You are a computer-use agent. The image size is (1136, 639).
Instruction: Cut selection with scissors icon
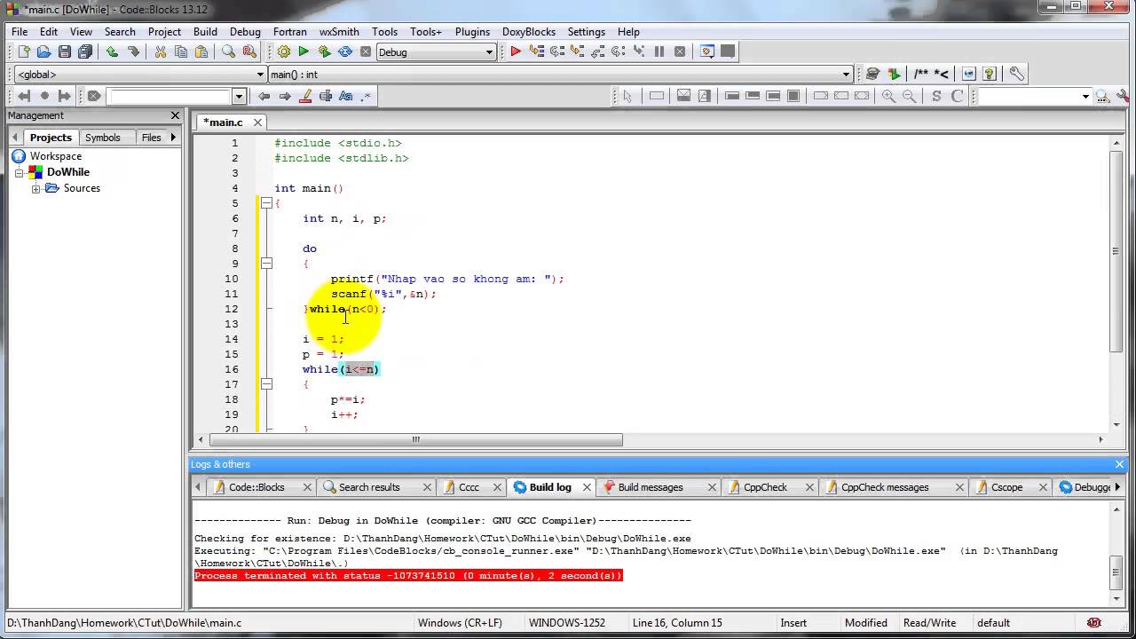(161, 51)
